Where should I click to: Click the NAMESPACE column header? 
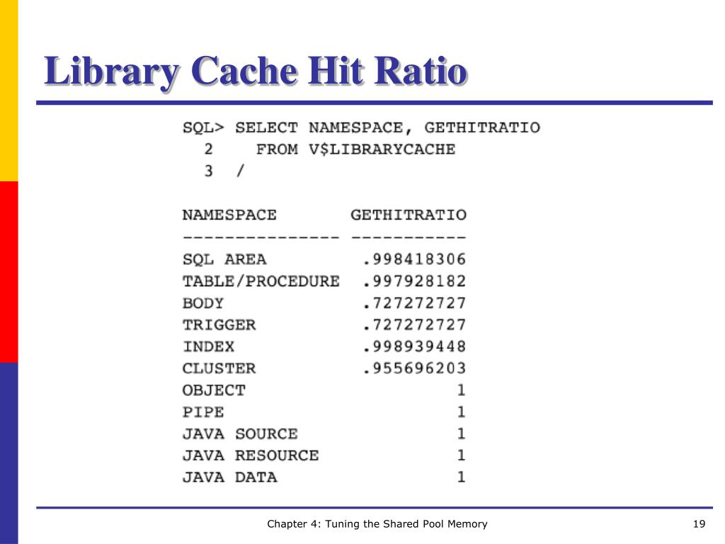[229, 215]
